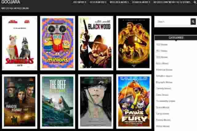Open the Minions movie poster
Viewport: 197px width, 131px height.
click(58, 43)
